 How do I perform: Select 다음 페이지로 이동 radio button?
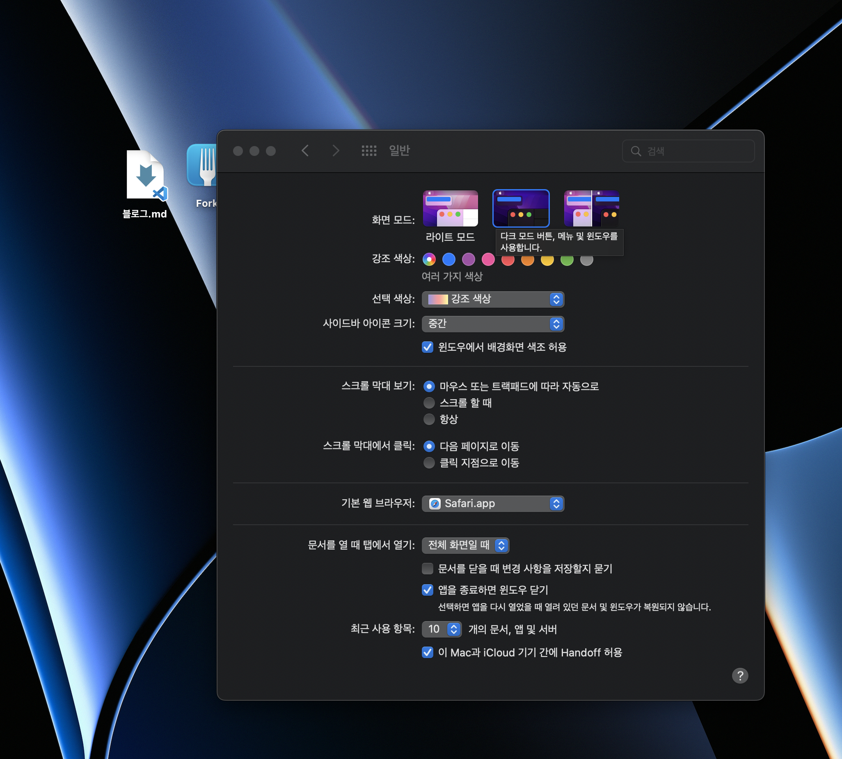click(429, 447)
